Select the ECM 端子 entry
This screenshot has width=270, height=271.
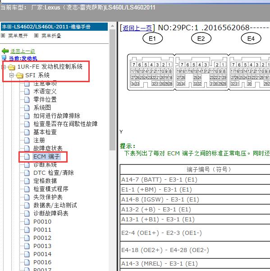pyautogui.click(x=46, y=157)
